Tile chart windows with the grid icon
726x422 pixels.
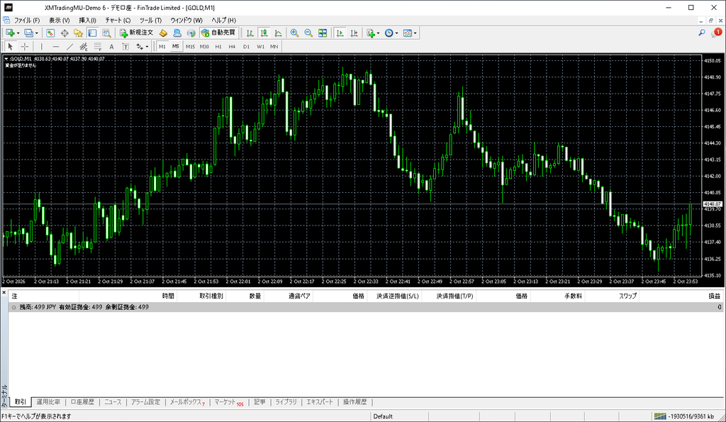323,33
